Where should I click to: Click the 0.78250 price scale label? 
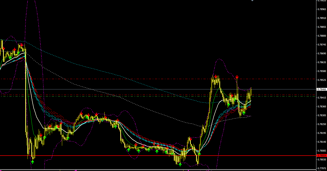(x=322, y=124)
